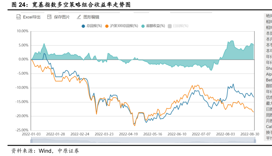This screenshot has height=156, width=272.
Task: Select the Alpha row in side panel
Action: click(x=269, y=74)
